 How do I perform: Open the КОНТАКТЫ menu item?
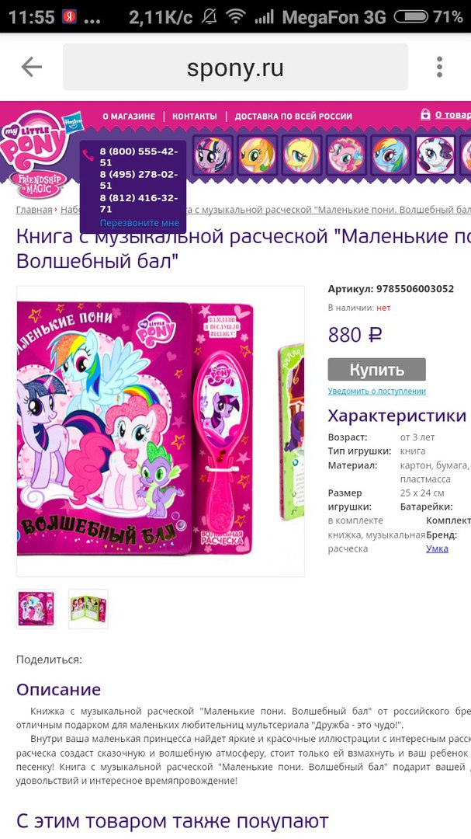[x=195, y=116]
